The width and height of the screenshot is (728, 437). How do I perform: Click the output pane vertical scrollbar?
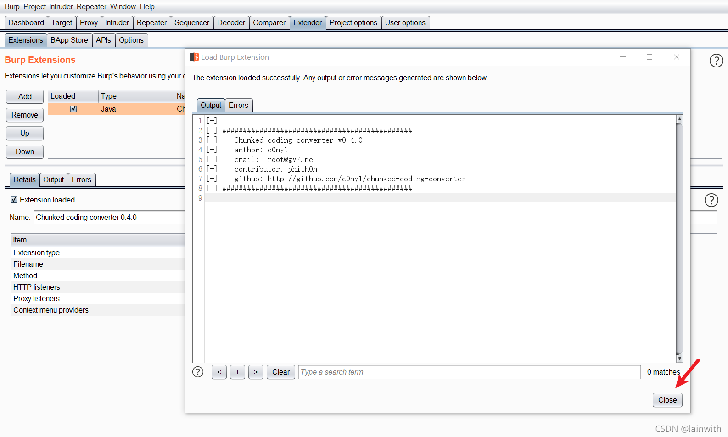tap(679, 238)
